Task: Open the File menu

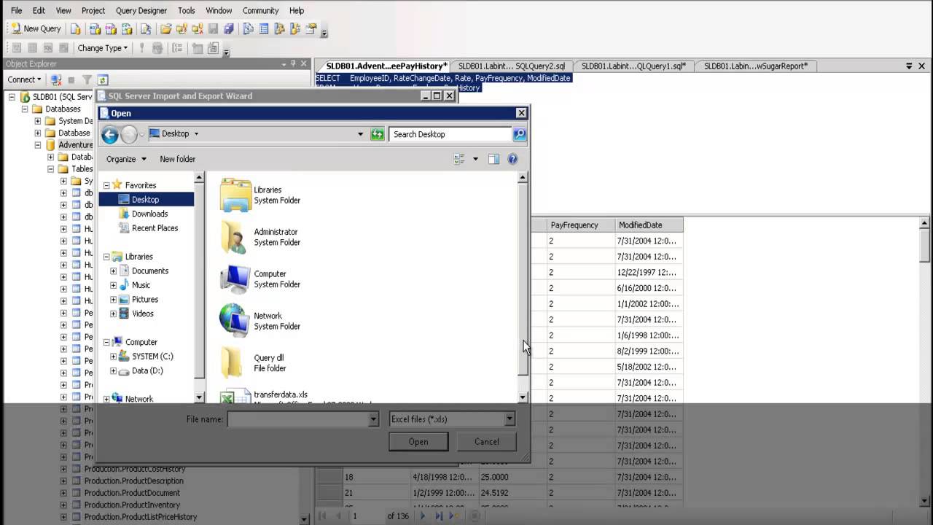Action: pos(16,10)
